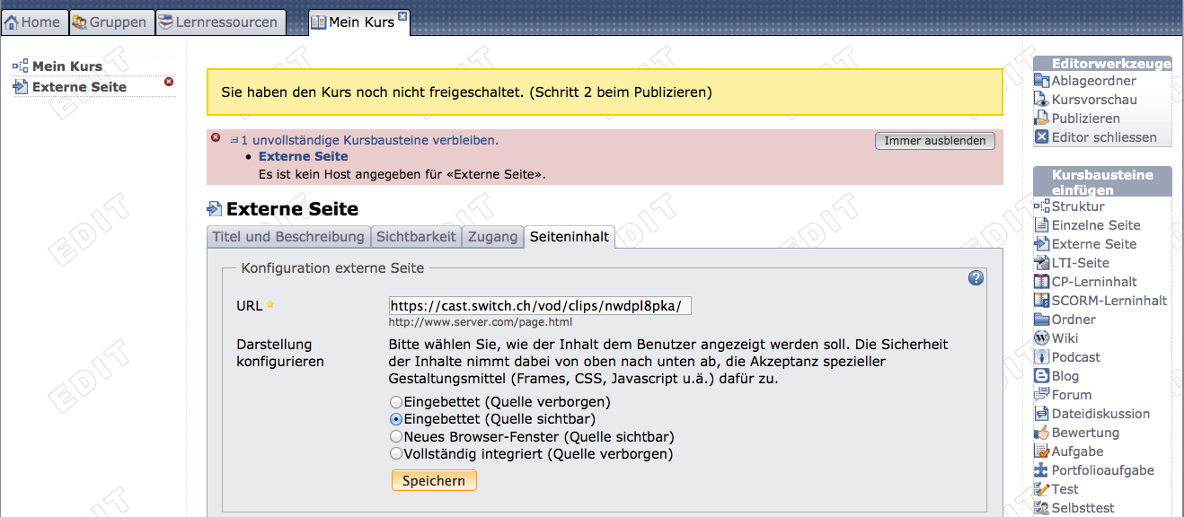Click the red error icon in the warning box
This screenshot has height=517, width=1184.
point(216,137)
